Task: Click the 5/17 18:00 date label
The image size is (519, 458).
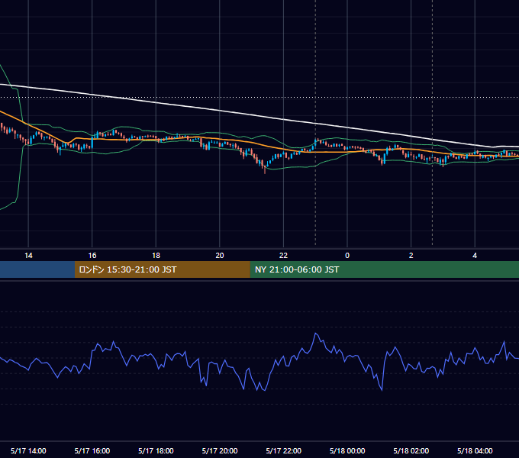Action: (156, 450)
